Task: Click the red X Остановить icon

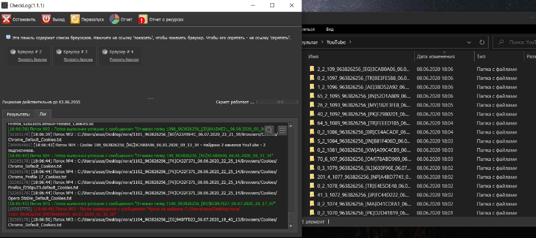Action: [6, 19]
